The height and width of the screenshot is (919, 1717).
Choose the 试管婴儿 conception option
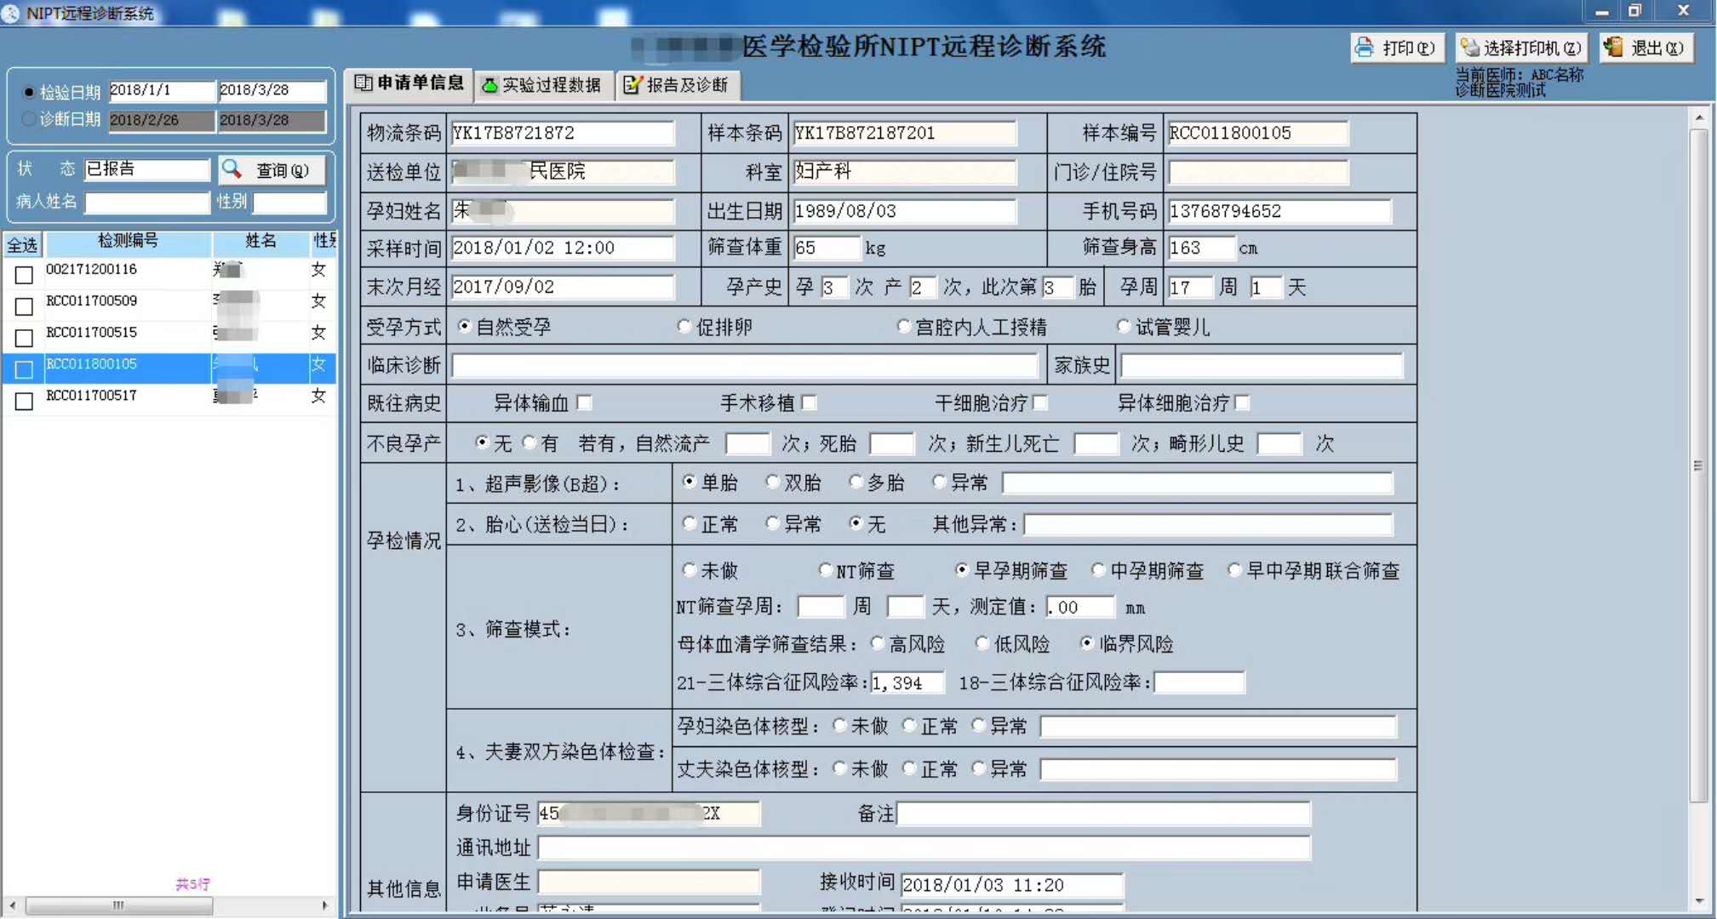[1124, 327]
